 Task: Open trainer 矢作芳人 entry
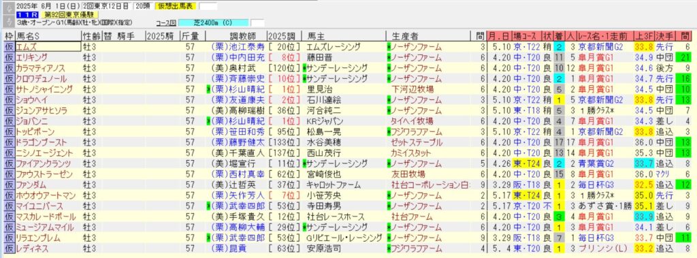(x=238, y=196)
